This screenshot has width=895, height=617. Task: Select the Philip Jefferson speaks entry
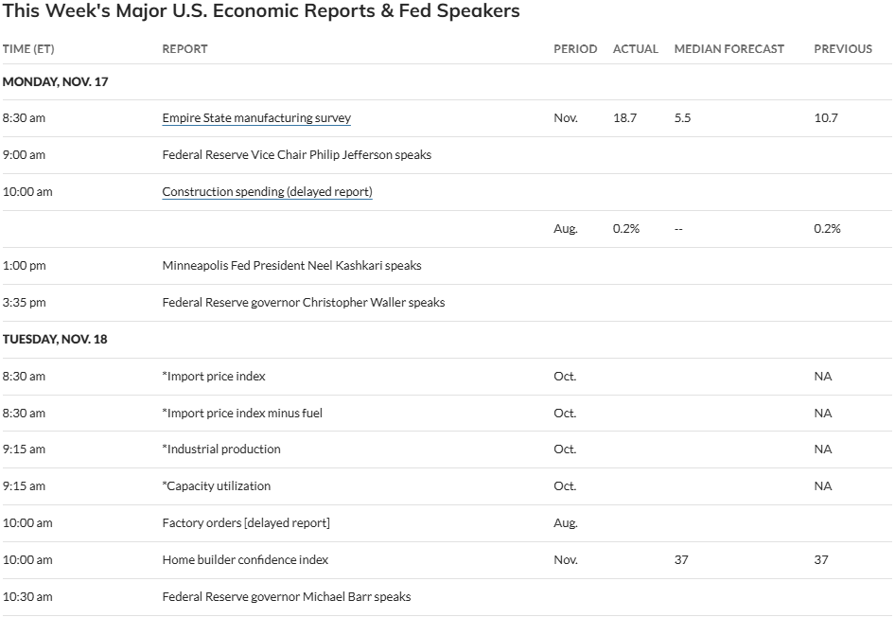pos(296,155)
